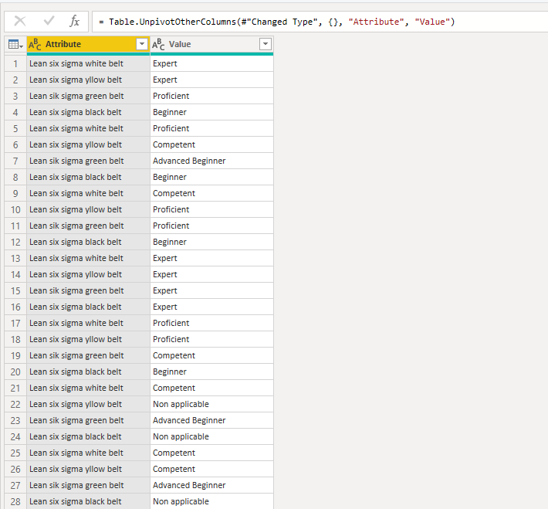Click row 27 'Advanced Beginner' value cell
Image resolution: width=548 pixels, height=509 pixels.
point(211,485)
